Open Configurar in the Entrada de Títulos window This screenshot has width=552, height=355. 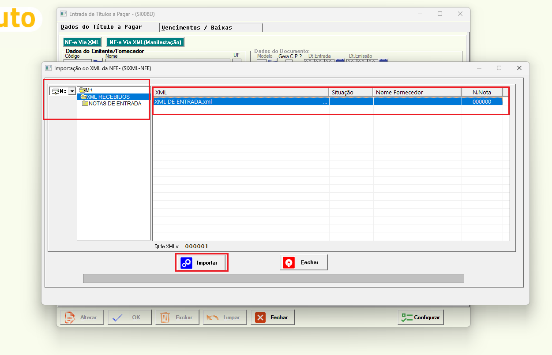[421, 318]
